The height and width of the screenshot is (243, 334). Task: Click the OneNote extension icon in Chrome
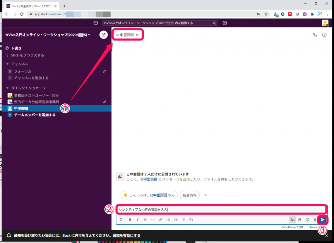[305, 14]
